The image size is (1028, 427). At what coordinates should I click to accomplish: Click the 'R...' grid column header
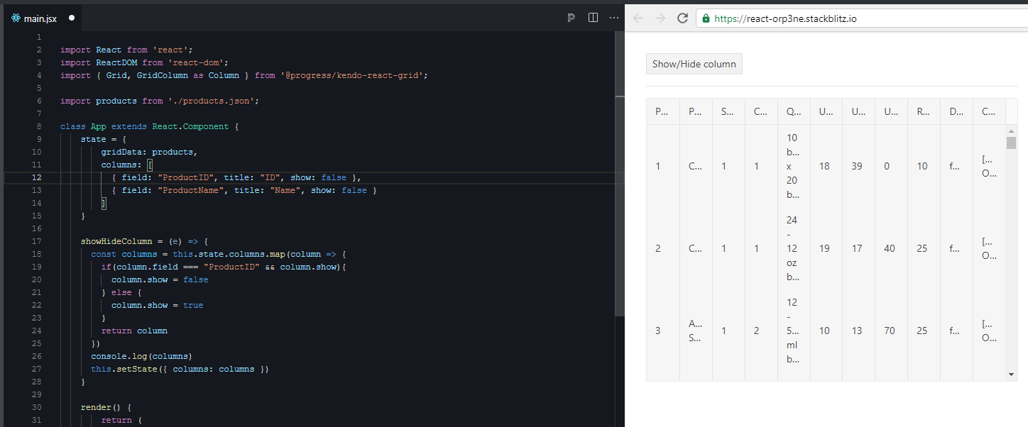[x=922, y=111]
